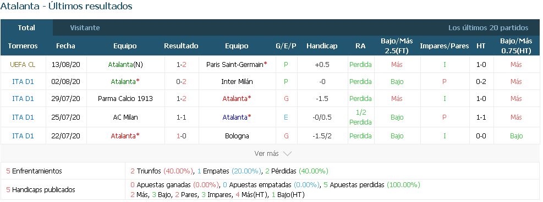Select the Total tab

[26, 27]
